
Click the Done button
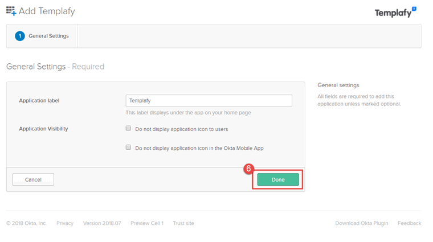click(278, 179)
